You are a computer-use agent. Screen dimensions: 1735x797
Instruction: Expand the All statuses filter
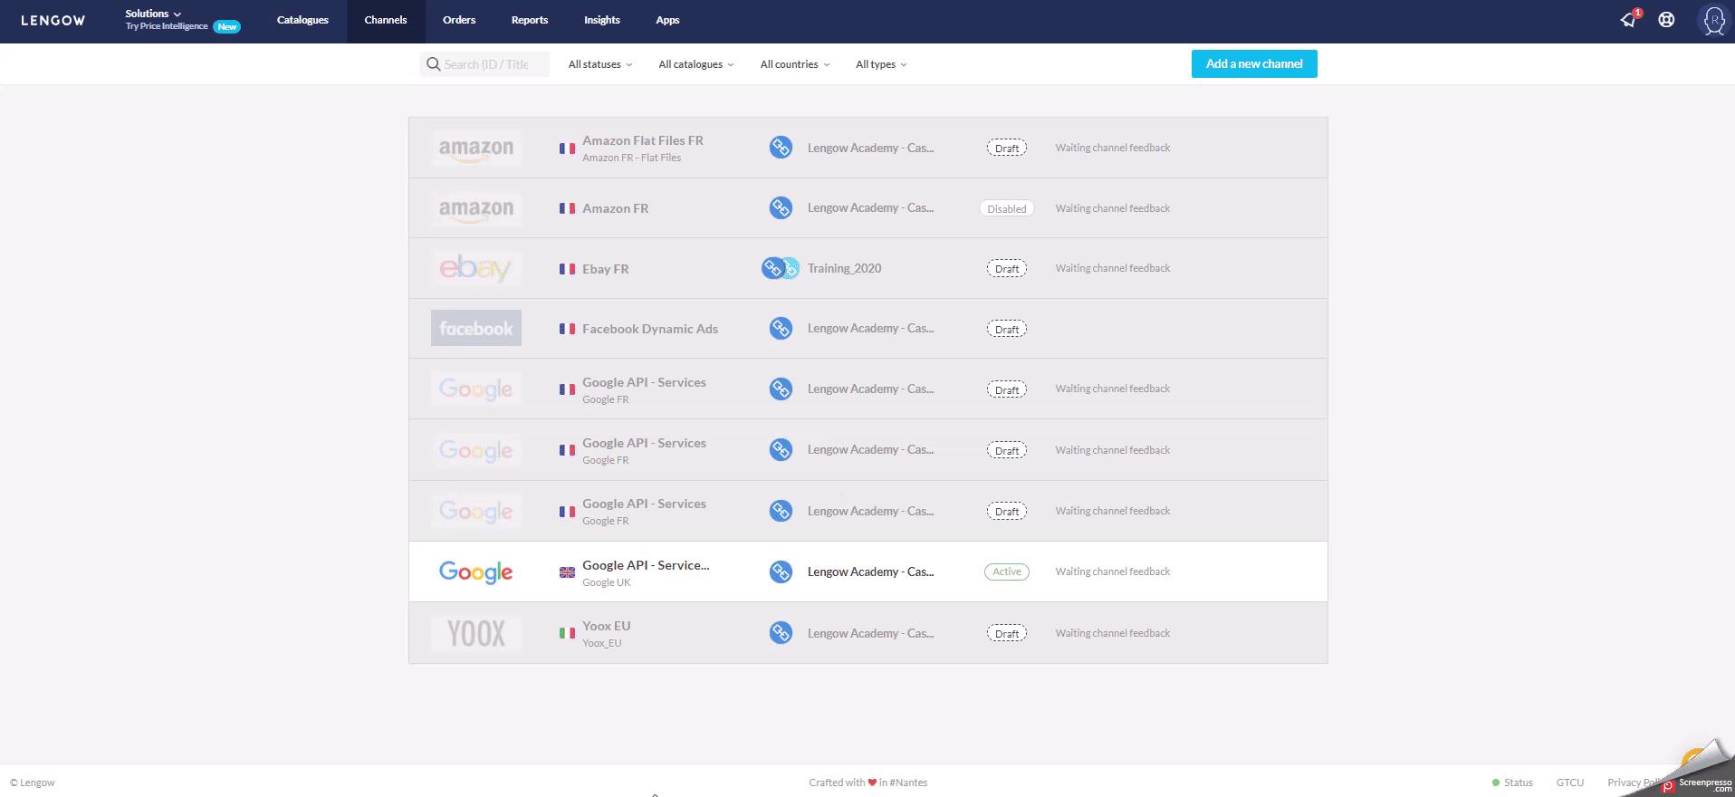600,64
